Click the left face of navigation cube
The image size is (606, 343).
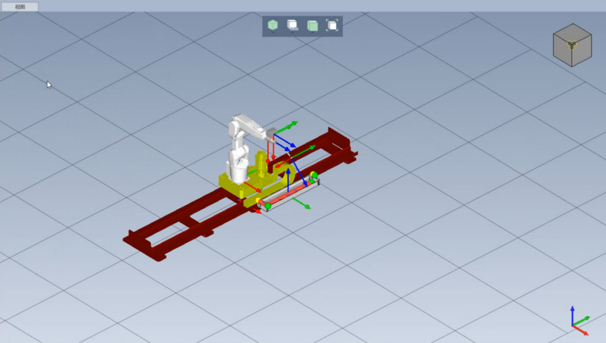click(x=562, y=53)
